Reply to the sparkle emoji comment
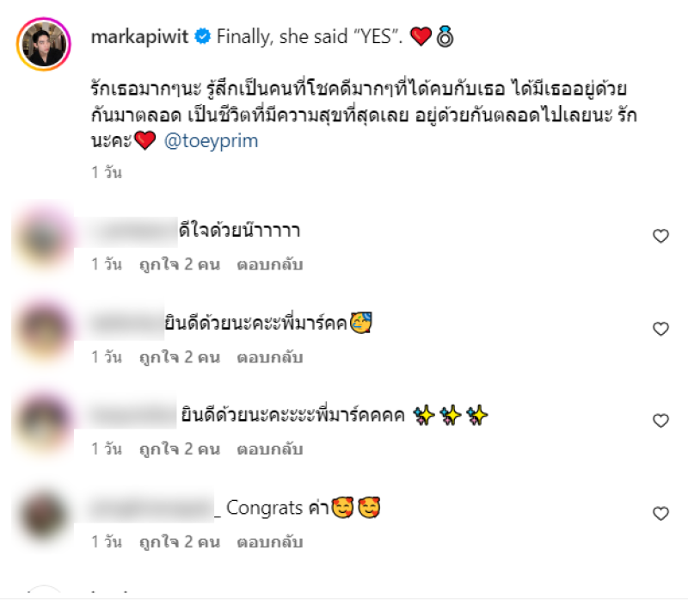The height and width of the screenshot is (606, 688). coord(270,449)
